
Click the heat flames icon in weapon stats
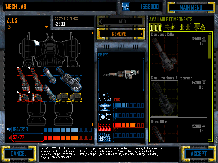point(105,127)
